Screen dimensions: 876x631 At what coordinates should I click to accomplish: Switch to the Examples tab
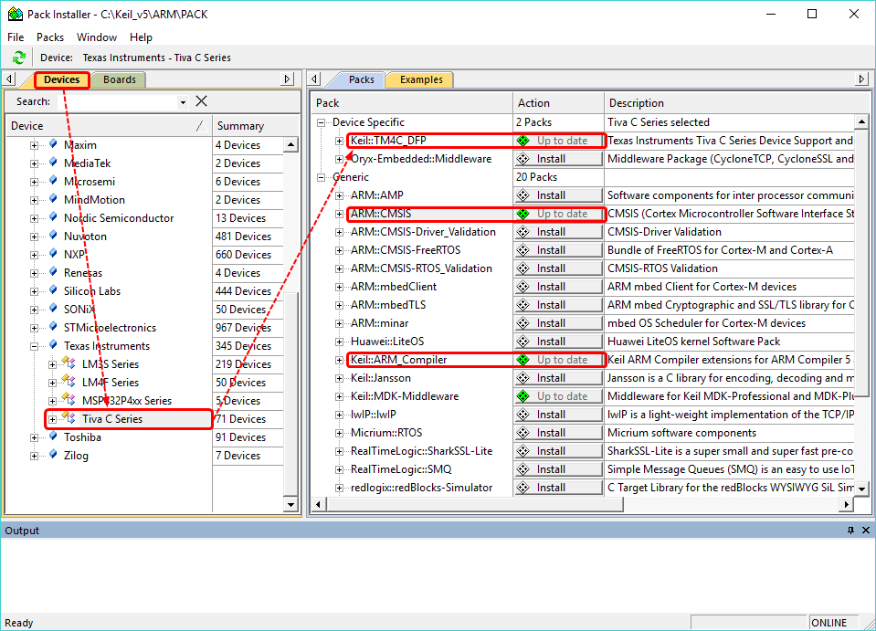(x=421, y=79)
